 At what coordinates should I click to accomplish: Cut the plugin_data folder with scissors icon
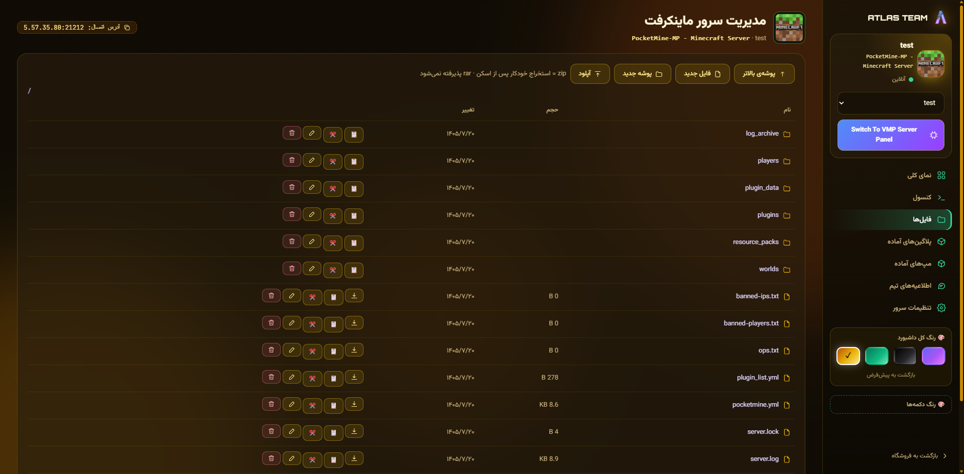click(x=333, y=189)
